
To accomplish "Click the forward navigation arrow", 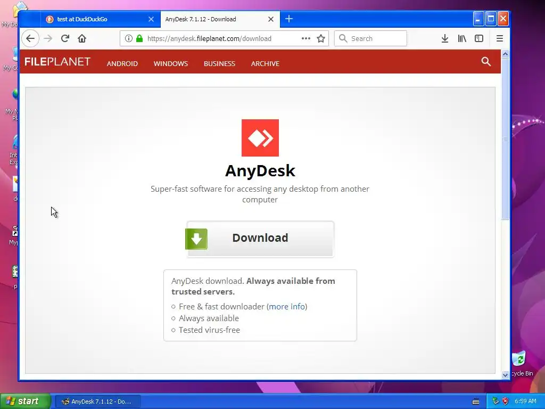I will (48, 38).
